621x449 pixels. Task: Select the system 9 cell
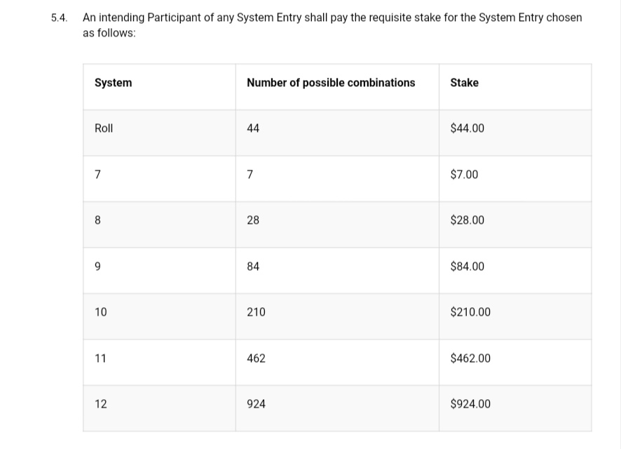[159, 271]
